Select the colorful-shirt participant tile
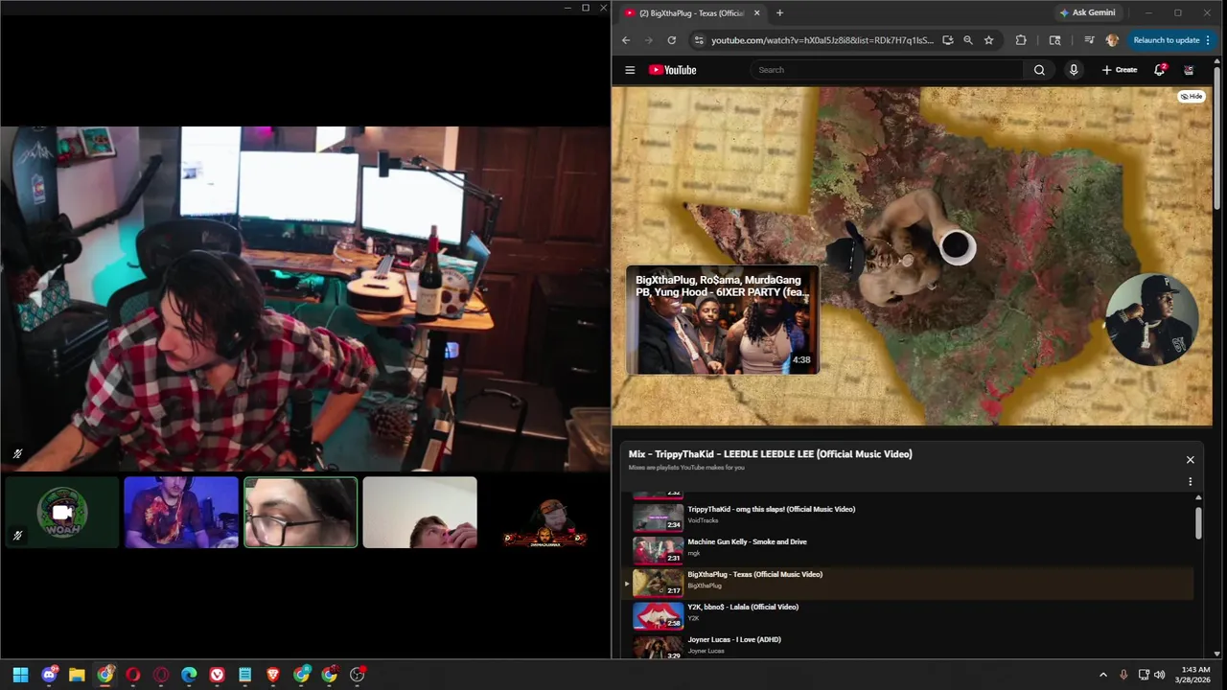 coord(181,513)
